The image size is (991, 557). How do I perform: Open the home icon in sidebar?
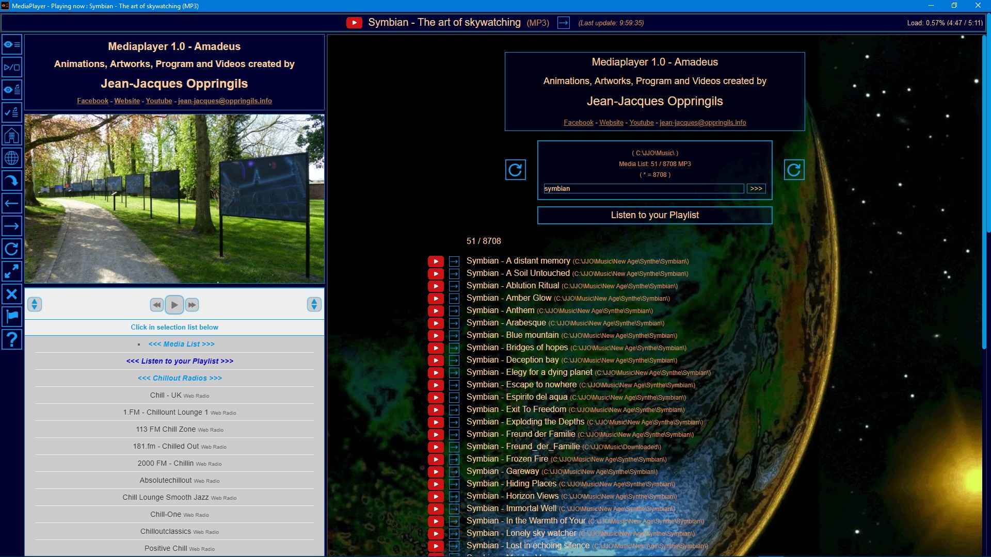tap(11, 136)
